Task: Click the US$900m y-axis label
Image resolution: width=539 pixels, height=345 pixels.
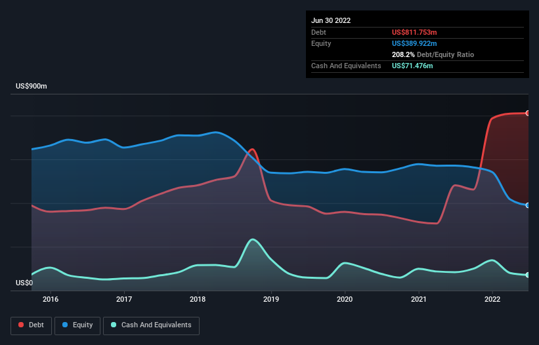Action: 32,86
